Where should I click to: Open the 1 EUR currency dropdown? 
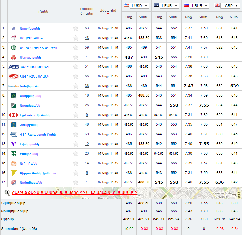(166, 6)
